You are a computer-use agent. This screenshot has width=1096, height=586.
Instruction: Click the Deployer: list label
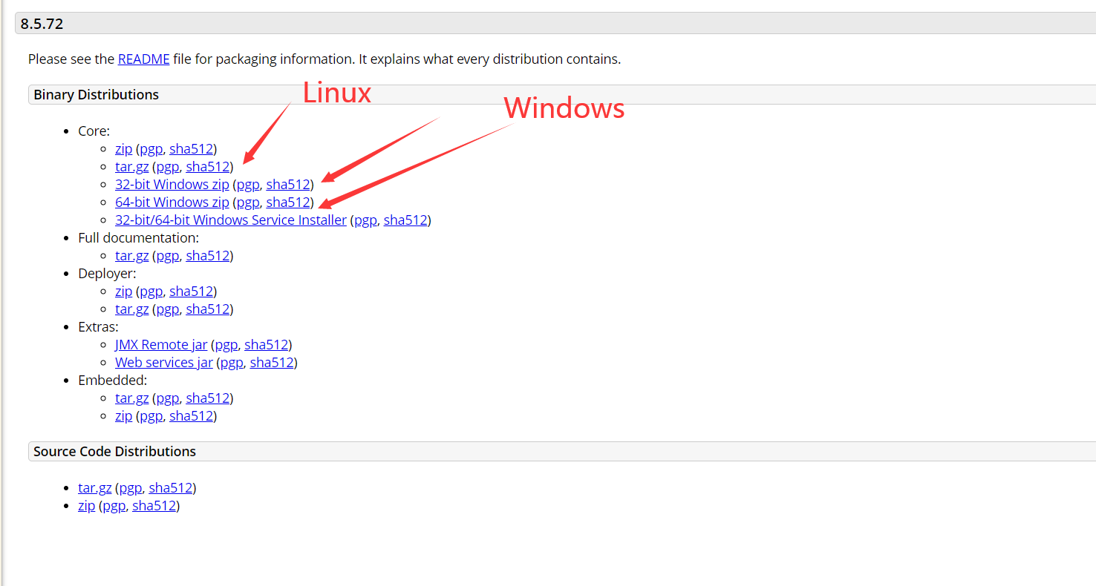point(107,274)
